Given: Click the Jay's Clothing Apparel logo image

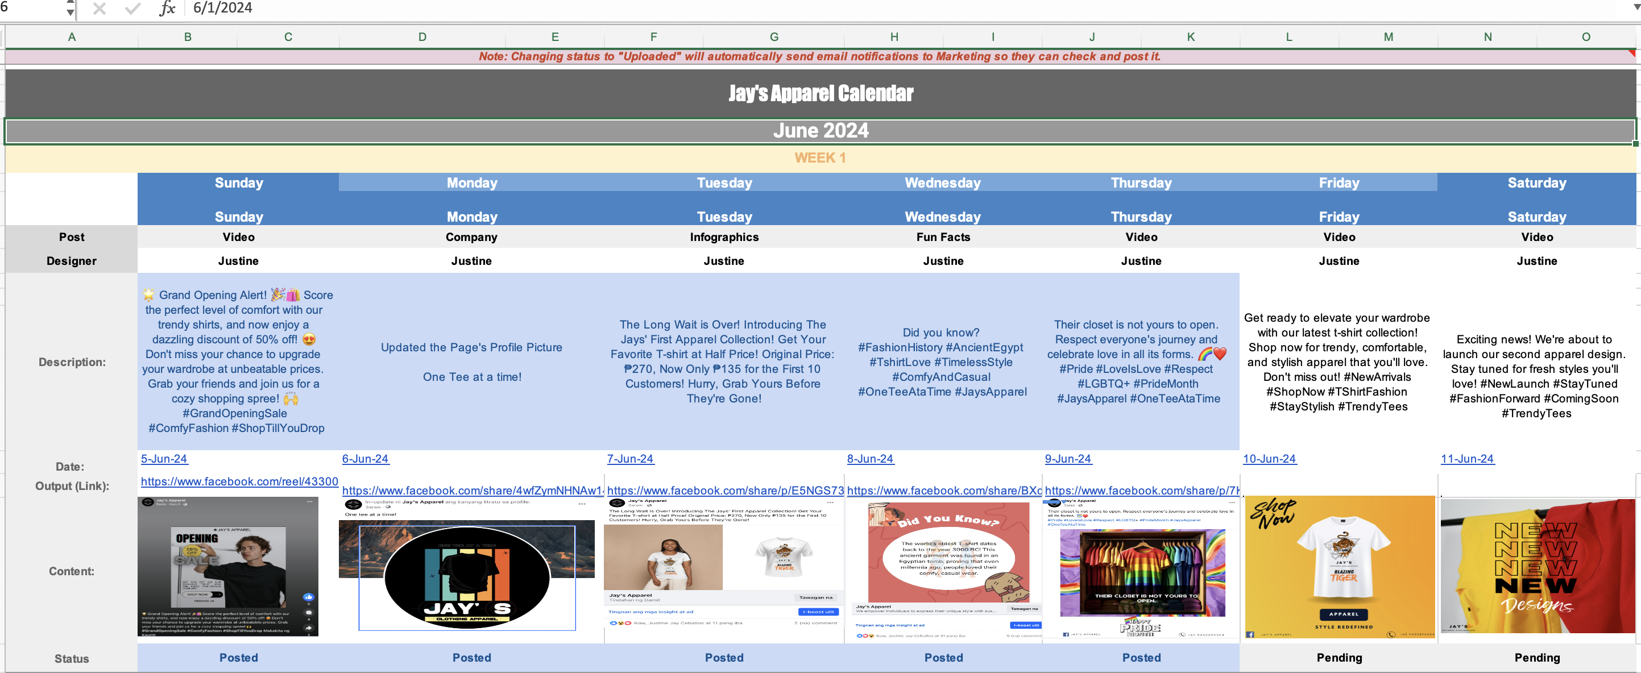Looking at the screenshot, I should click(467, 576).
